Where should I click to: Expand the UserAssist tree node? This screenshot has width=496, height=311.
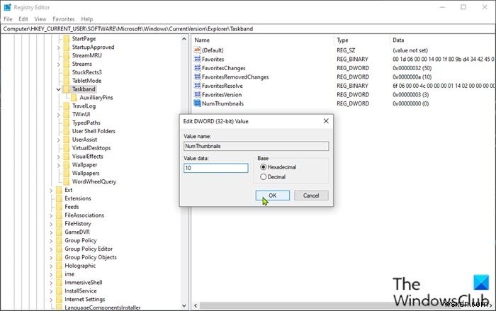click(59, 140)
